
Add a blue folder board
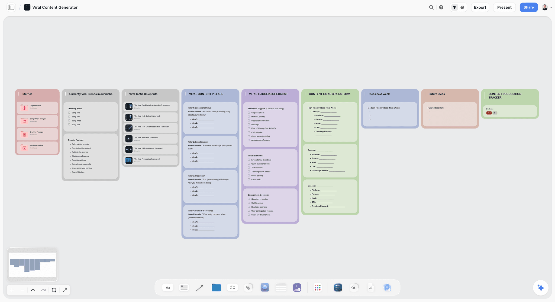point(216,287)
